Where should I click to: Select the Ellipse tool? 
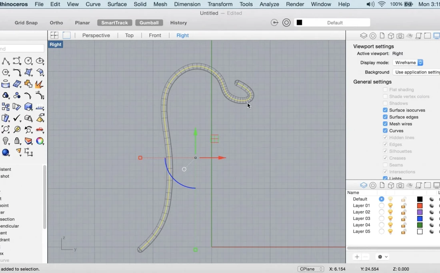(x=40, y=61)
